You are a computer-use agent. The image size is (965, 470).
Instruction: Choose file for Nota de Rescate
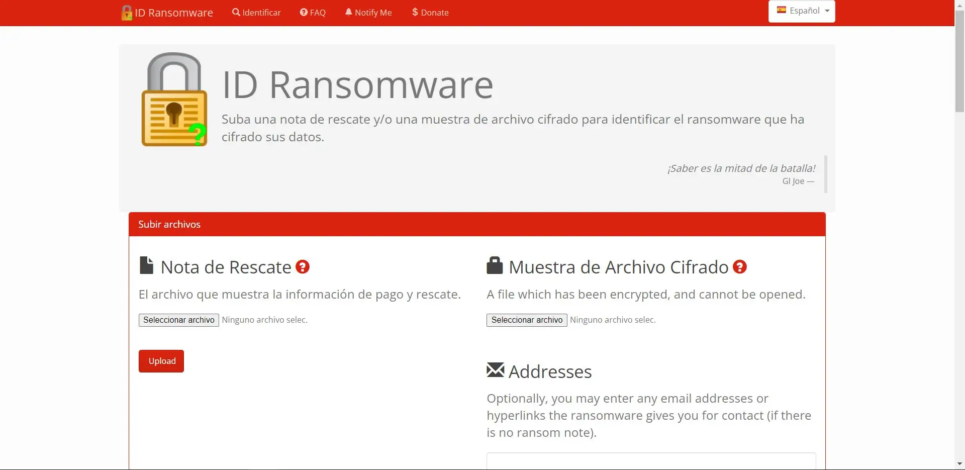[178, 320]
